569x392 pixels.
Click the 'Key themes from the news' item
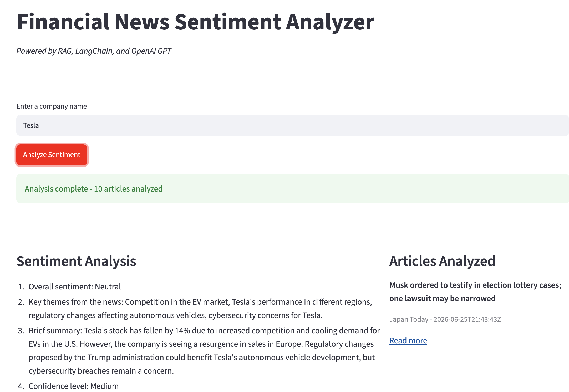tap(200, 309)
